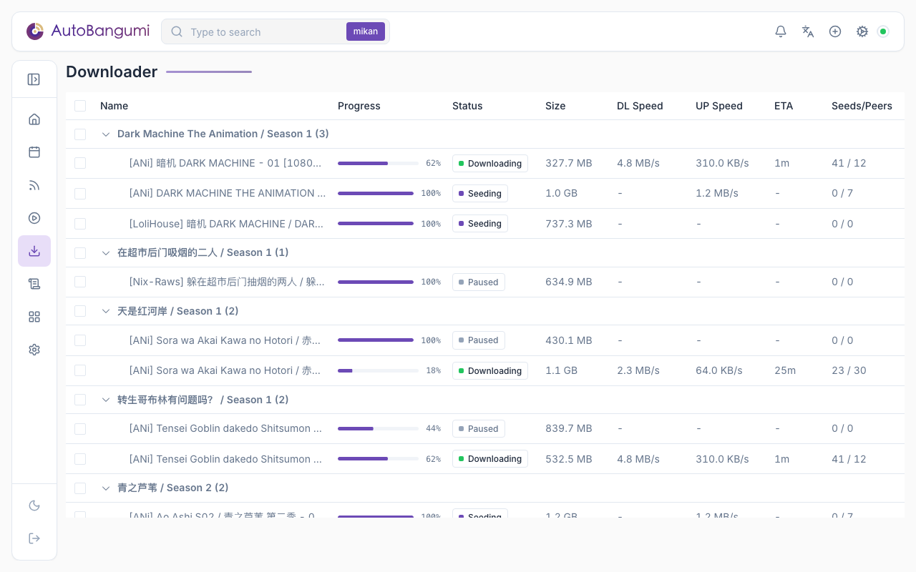Open the Calendar sidebar icon
The width and height of the screenshot is (916, 572).
[34, 152]
